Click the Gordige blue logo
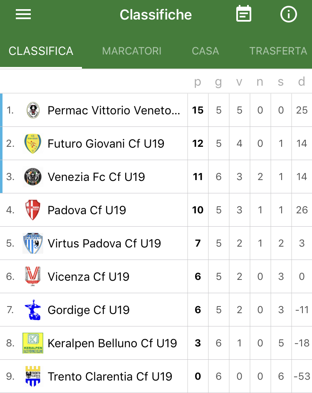 [x=33, y=310]
